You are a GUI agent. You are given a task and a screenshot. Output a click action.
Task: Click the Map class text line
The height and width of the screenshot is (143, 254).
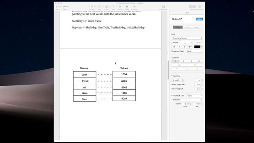click(108, 27)
